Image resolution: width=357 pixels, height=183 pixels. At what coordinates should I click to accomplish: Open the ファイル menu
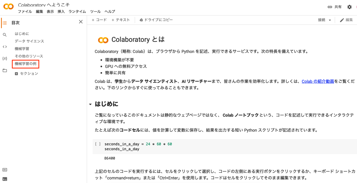[x=25, y=12]
